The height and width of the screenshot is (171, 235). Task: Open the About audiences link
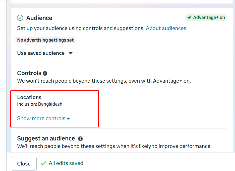pyautogui.click(x=166, y=28)
